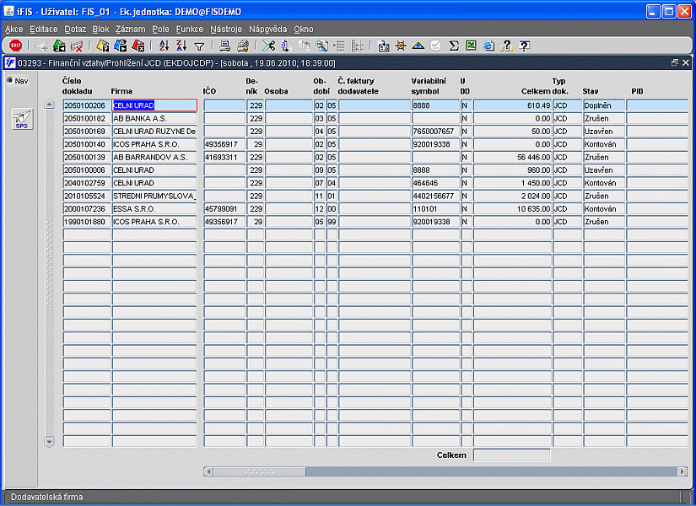Click the sort ascending A-Z icon
The width and height of the screenshot is (696, 506).
coord(164,46)
